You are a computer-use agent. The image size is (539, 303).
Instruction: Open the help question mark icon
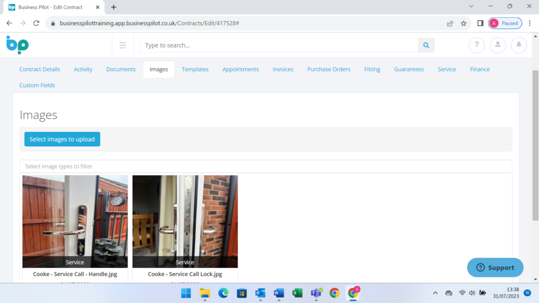point(476,45)
